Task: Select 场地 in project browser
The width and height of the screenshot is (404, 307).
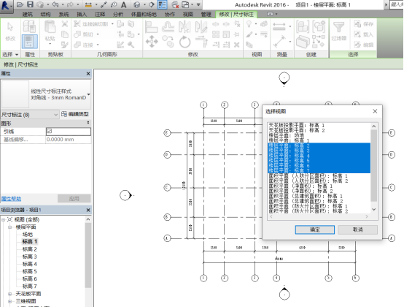Action: pyautogui.click(x=28, y=235)
